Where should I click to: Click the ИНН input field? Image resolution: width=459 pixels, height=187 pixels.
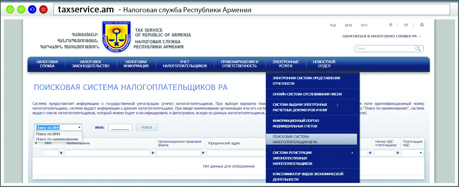coord(120,127)
